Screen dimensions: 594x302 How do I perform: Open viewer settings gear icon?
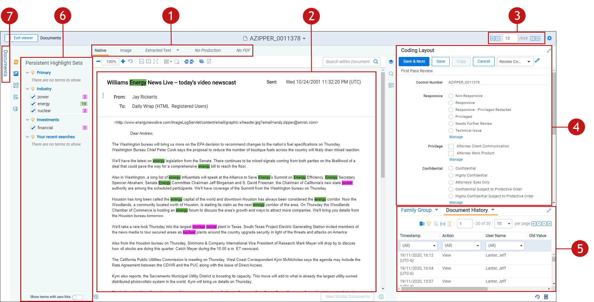coord(549,38)
